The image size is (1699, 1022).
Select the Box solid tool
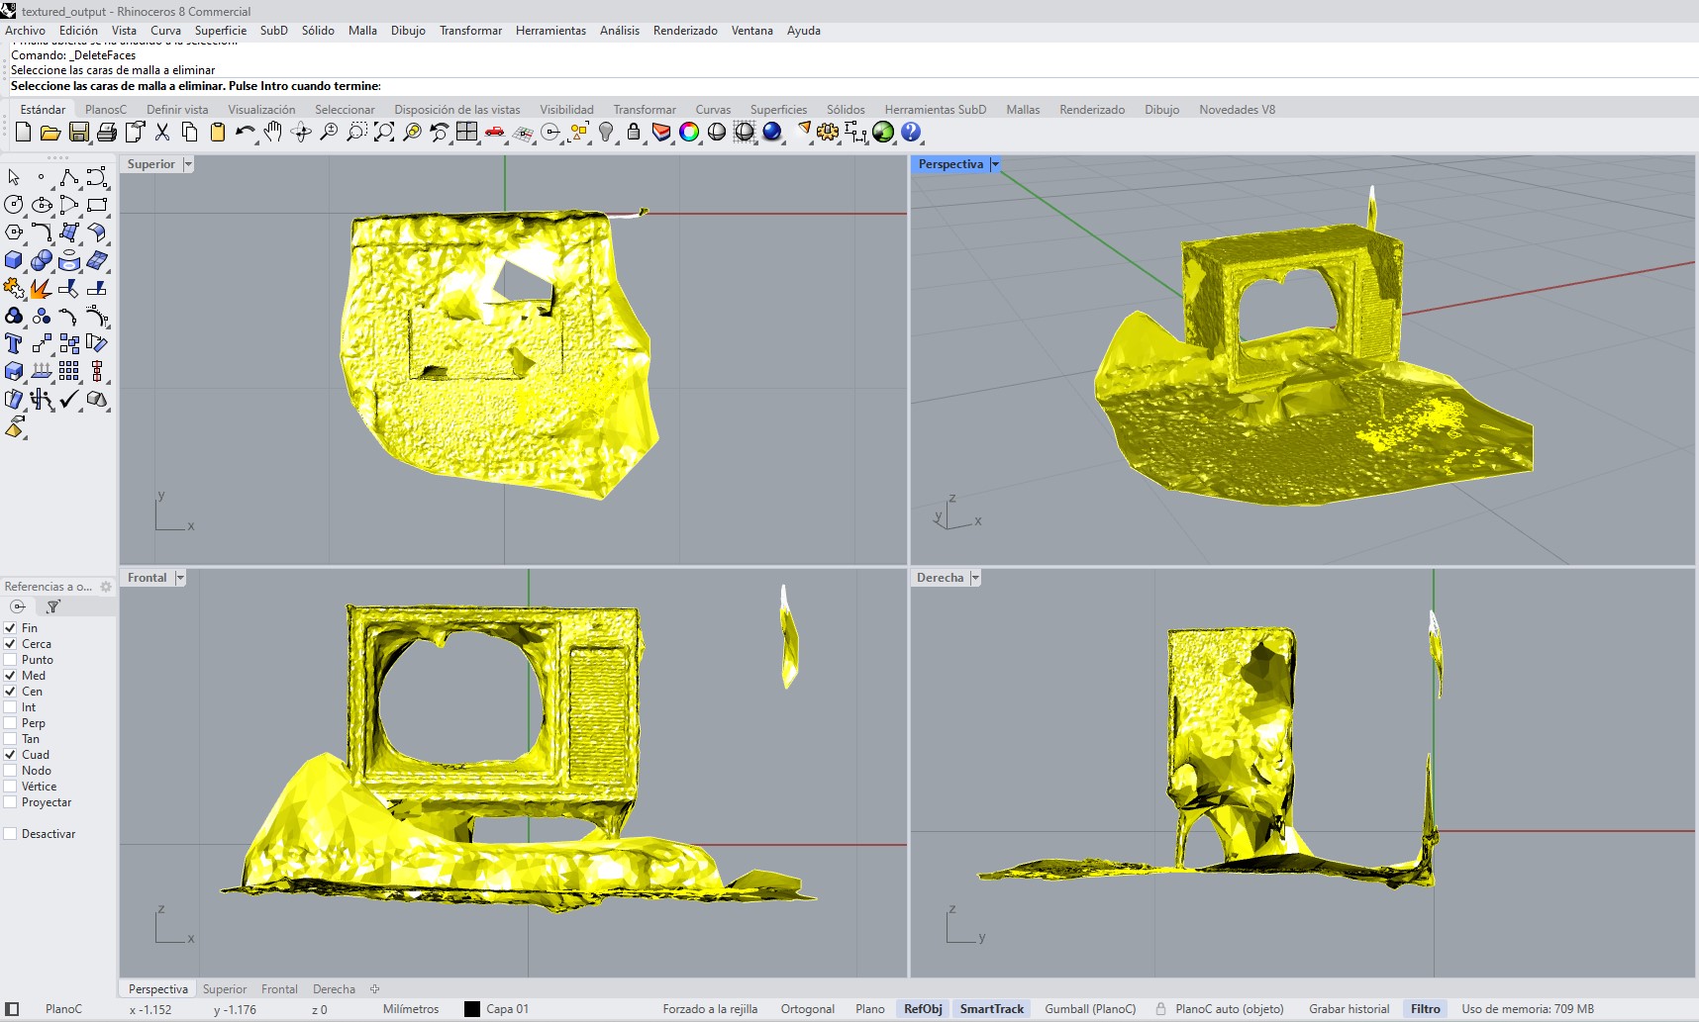(x=14, y=261)
